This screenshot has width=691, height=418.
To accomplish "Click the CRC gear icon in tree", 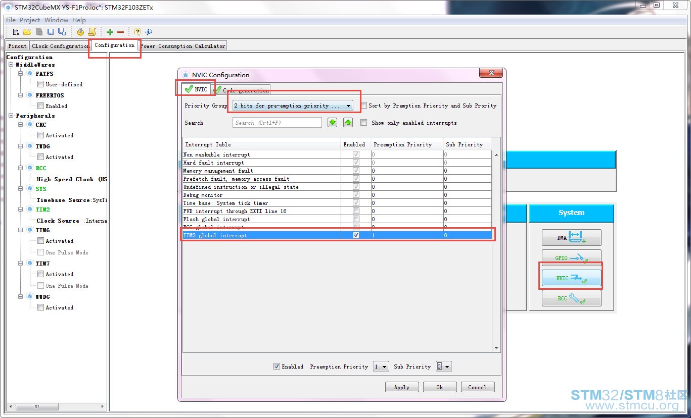I will (x=30, y=124).
